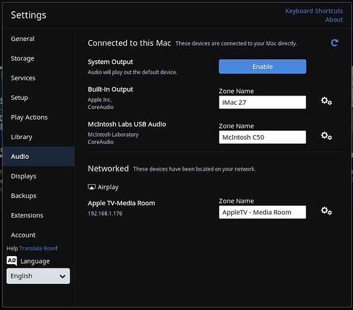Enable the System Output device
Image resolution: width=353 pixels, height=310 pixels.
[262, 66]
